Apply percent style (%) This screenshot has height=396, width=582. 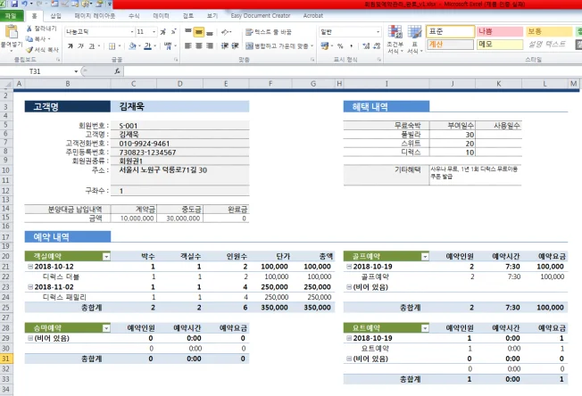coord(340,46)
